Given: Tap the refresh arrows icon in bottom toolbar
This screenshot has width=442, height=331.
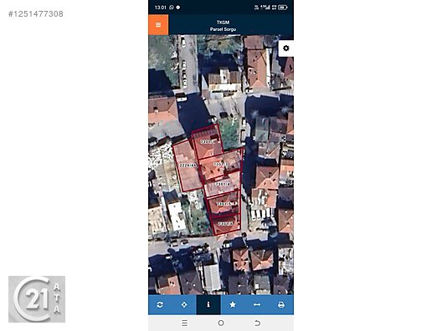Looking at the screenshot, I should tap(160, 304).
